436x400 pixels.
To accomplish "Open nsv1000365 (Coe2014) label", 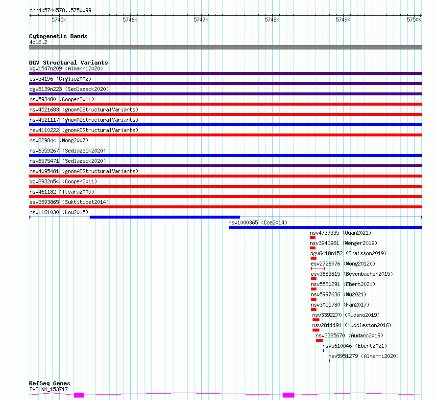I will coord(258,222).
